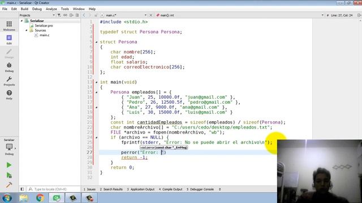The height and width of the screenshot is (203, 362).
Task: Select main.c in project tree
Action: point(44,35)
